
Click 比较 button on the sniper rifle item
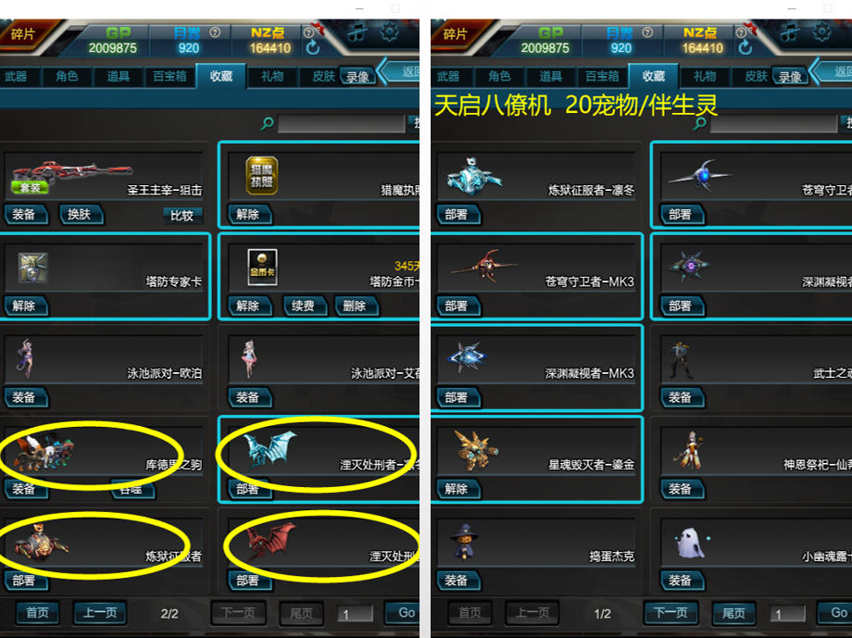click(182, 215)
